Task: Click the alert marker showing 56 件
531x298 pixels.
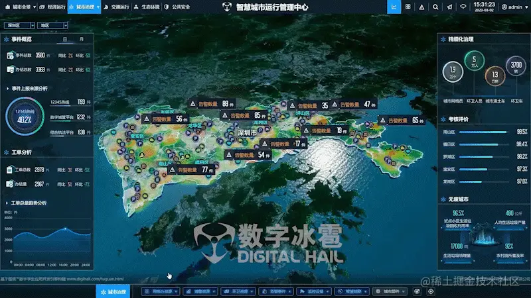Action: click(x=165, y=119)
